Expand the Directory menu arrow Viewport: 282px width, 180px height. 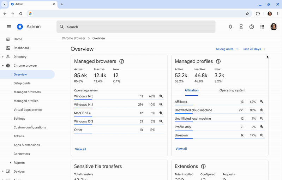3,57
